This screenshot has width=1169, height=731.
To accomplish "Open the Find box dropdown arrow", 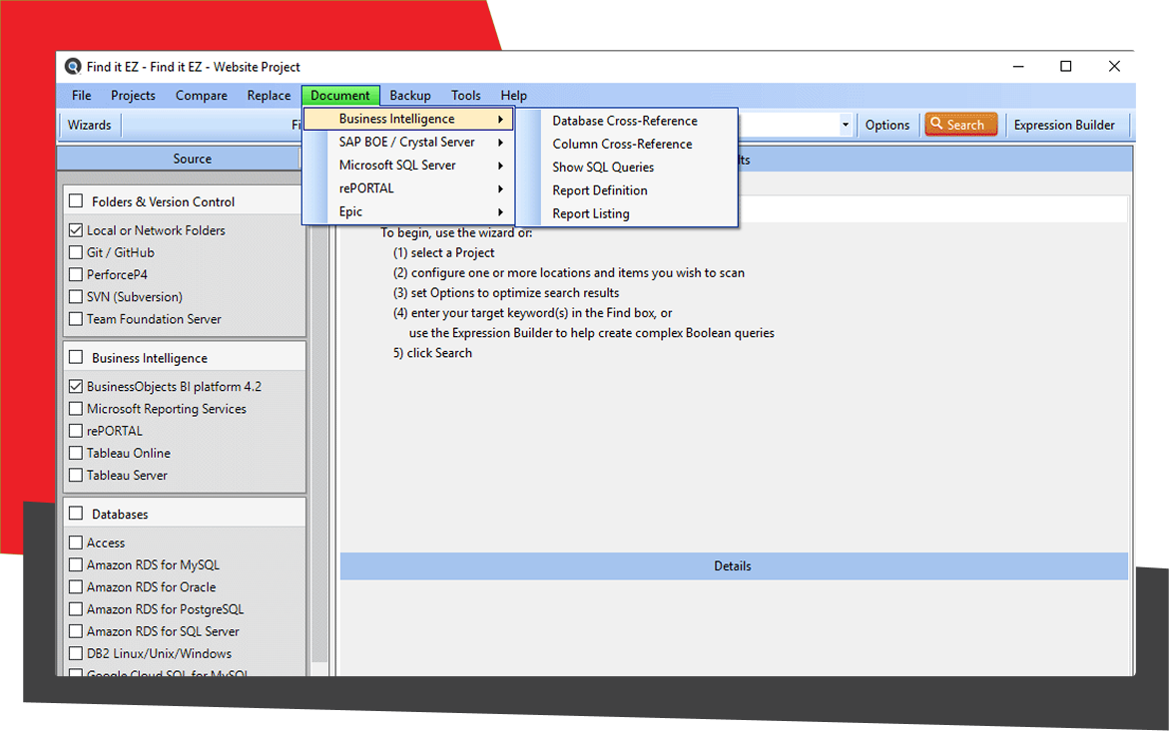I will (845, 125).
